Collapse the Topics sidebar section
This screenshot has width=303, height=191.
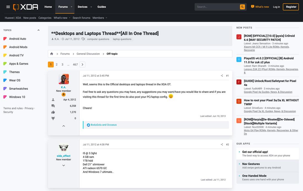point(38,30)
